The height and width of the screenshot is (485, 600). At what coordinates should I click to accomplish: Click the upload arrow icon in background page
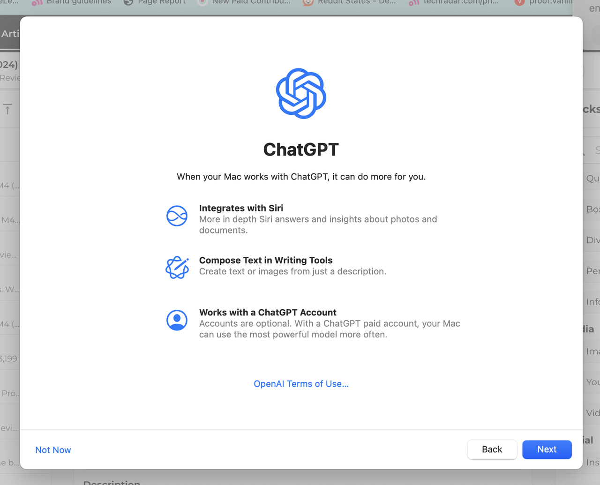click(x=7, y=110)
